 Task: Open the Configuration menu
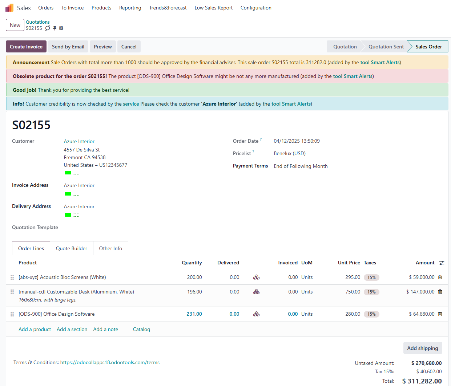[256, 8]
